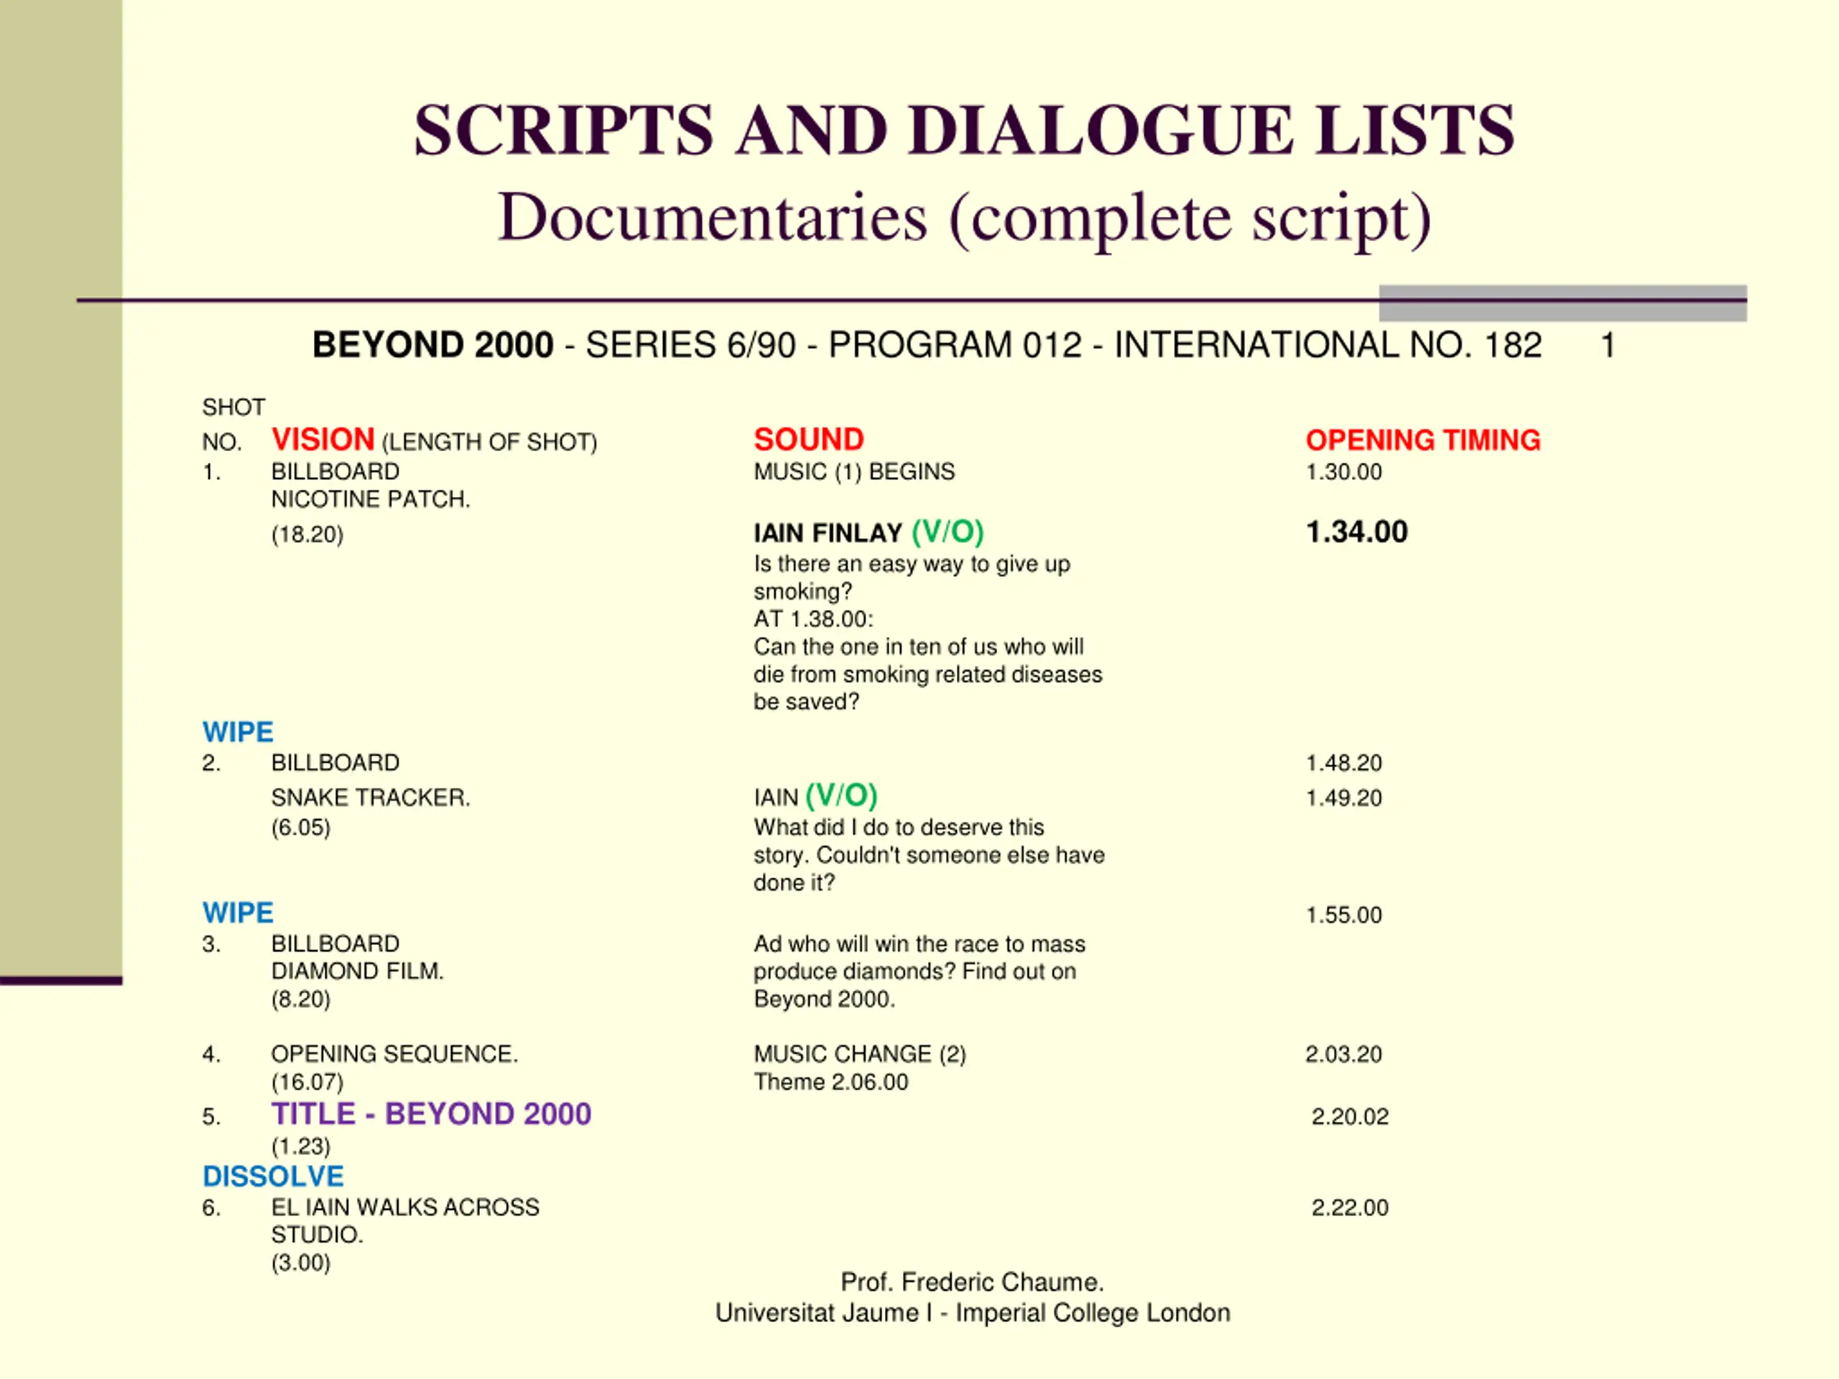
Task: Click shot length '(16.07)'
Action: point(307,1082)
